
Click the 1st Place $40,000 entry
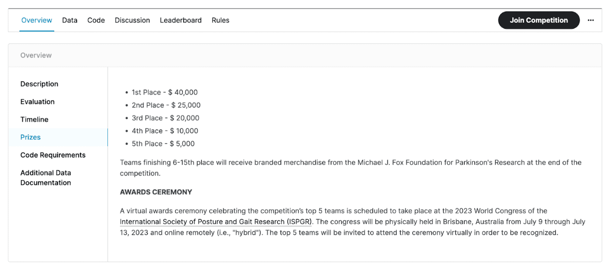click(x=164, y=93)
